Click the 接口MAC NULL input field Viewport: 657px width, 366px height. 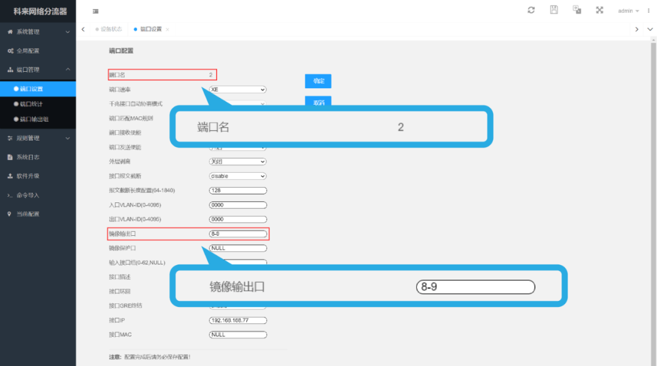pyautogui.click(x=238, y=335)
